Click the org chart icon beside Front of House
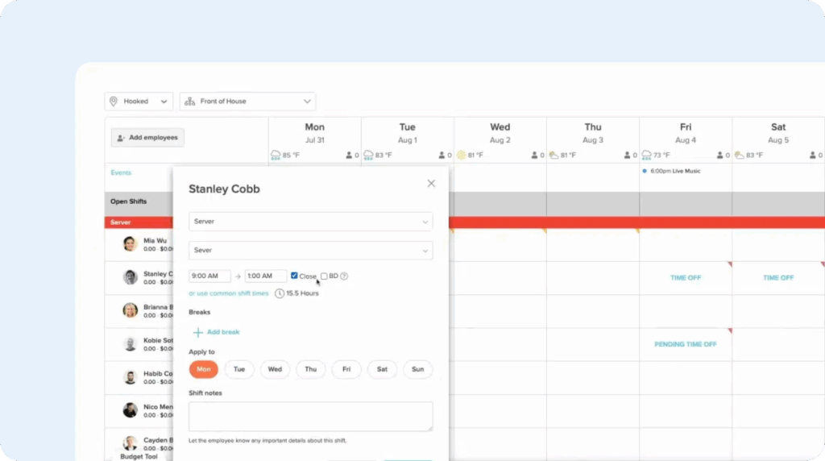 click(x=190, y=101)
